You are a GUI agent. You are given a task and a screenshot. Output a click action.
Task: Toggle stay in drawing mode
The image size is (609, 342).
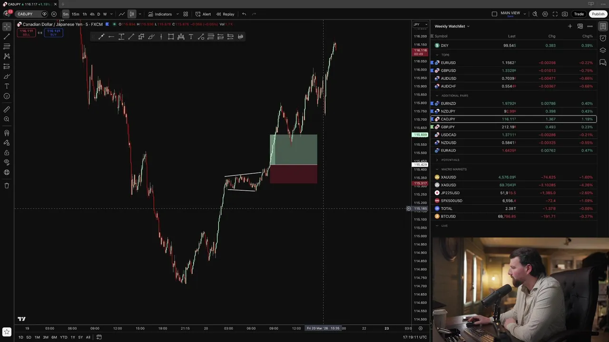click(x=7, y=143)
